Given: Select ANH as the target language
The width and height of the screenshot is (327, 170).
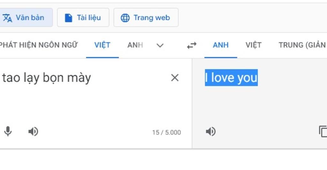Looking at the screenshot, I should pyautogui.click(x=221, y=45).
